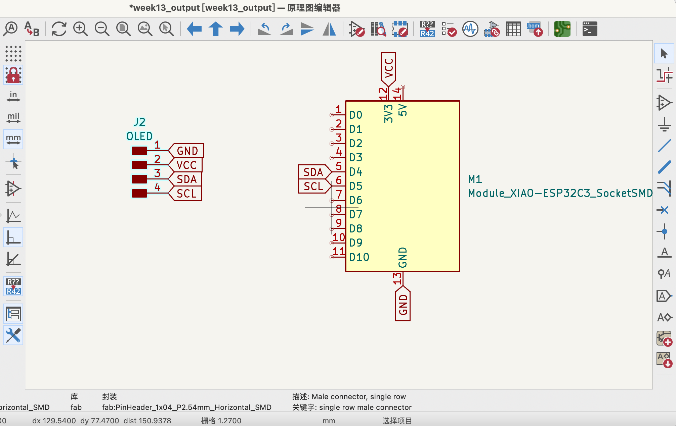
Task: Navigate back with left arrow
Action: tap(194, 29)
